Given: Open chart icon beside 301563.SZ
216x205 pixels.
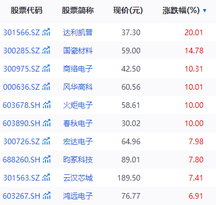Looking at the screenshot, I should pyautogui.click(x=46, y=177).
